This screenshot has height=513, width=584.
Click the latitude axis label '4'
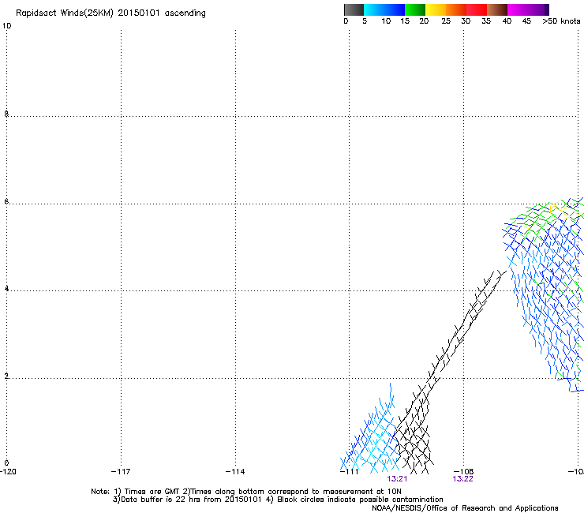point(6,288)
